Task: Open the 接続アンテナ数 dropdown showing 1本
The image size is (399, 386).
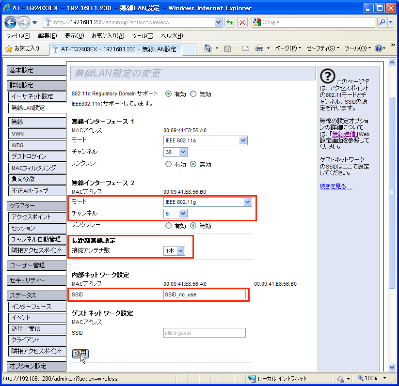Action: click(x=174, y=251)
